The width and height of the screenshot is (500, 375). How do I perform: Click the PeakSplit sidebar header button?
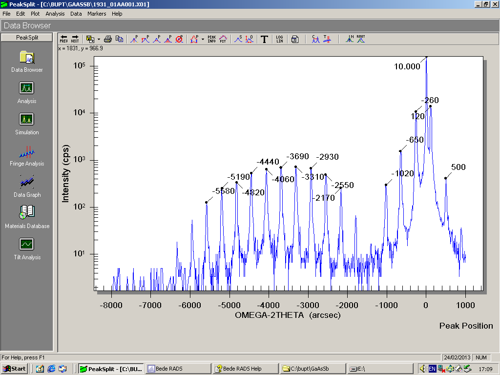coord(27,37)
